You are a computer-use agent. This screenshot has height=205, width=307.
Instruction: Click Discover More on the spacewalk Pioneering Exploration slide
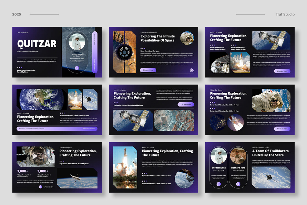coord(282,129)
